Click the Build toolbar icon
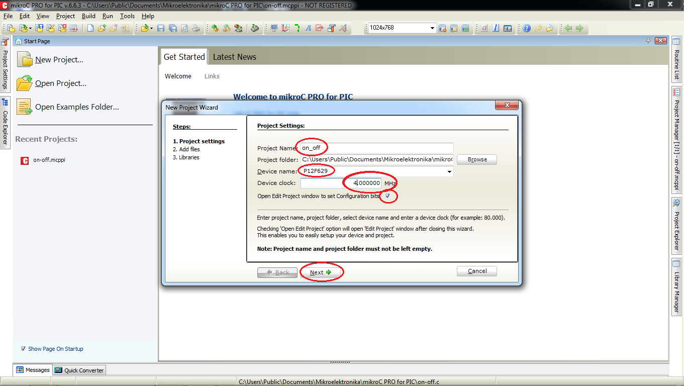This screenshot has height=386, width=684. coord(215,28)
